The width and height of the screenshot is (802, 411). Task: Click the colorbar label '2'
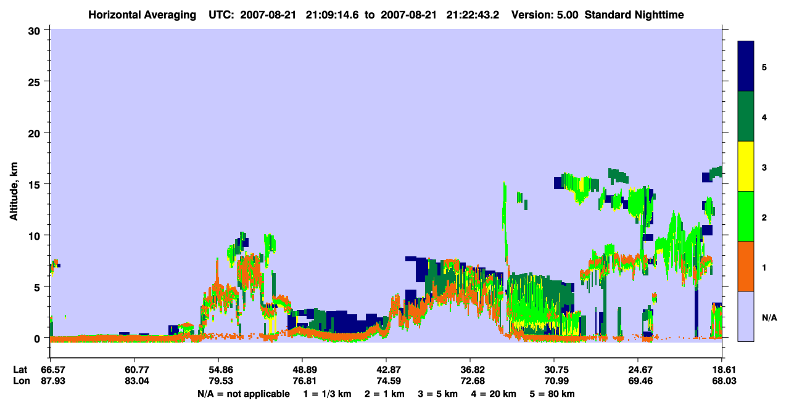(764, 218)
